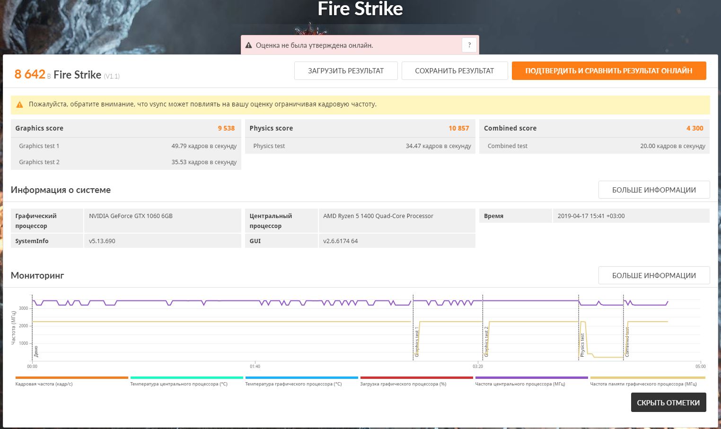
Task: Select the Graphics test 2 chart marker
Action: click(x=486, y=341)
